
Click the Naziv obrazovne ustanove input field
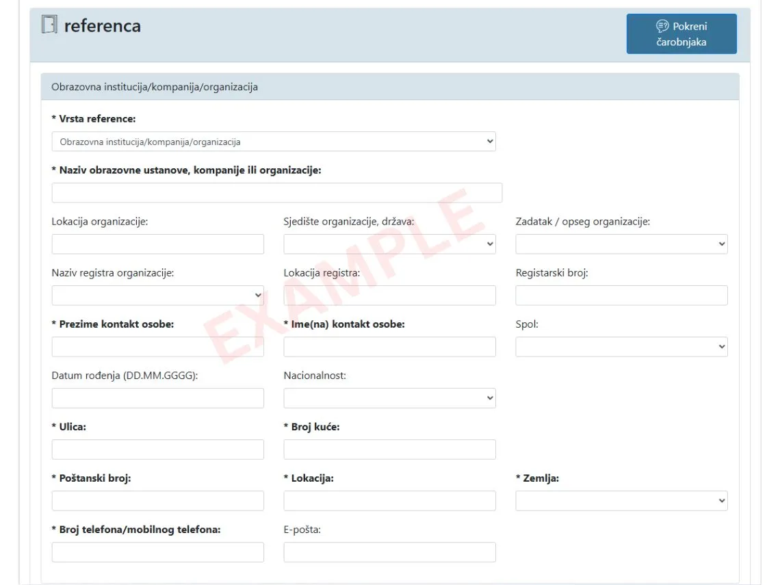click(x=276, y=193)
